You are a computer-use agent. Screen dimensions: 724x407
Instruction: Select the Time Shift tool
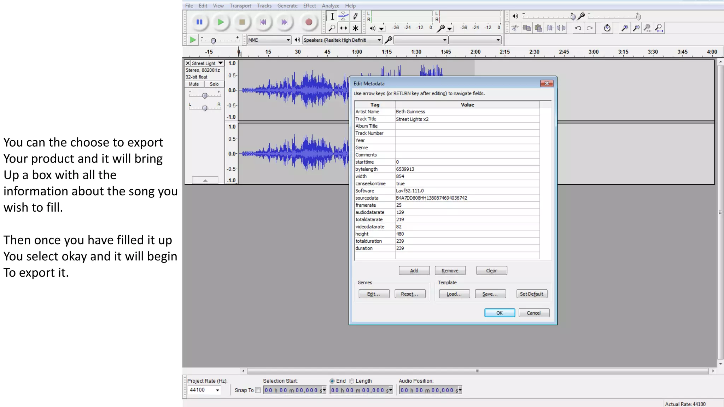coord(344,28)
